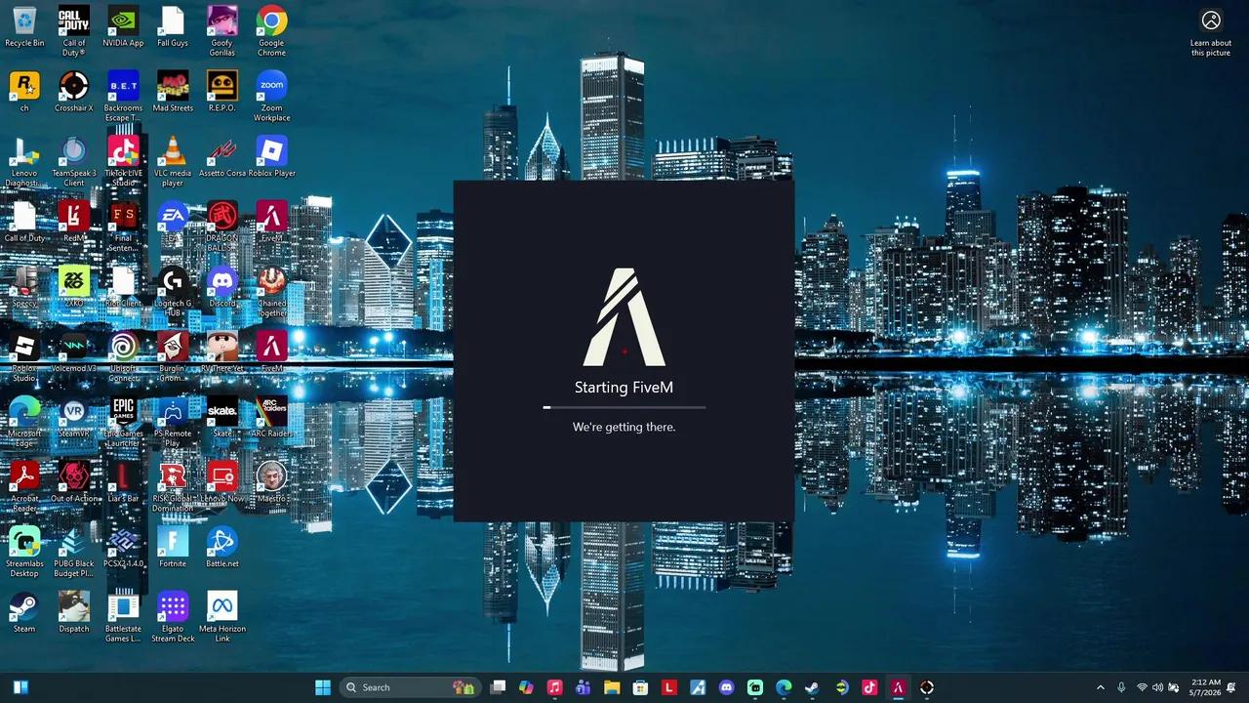Open the Mad Streets shortcut
This screenshot has width=1249, height=703.
[173, 92]
